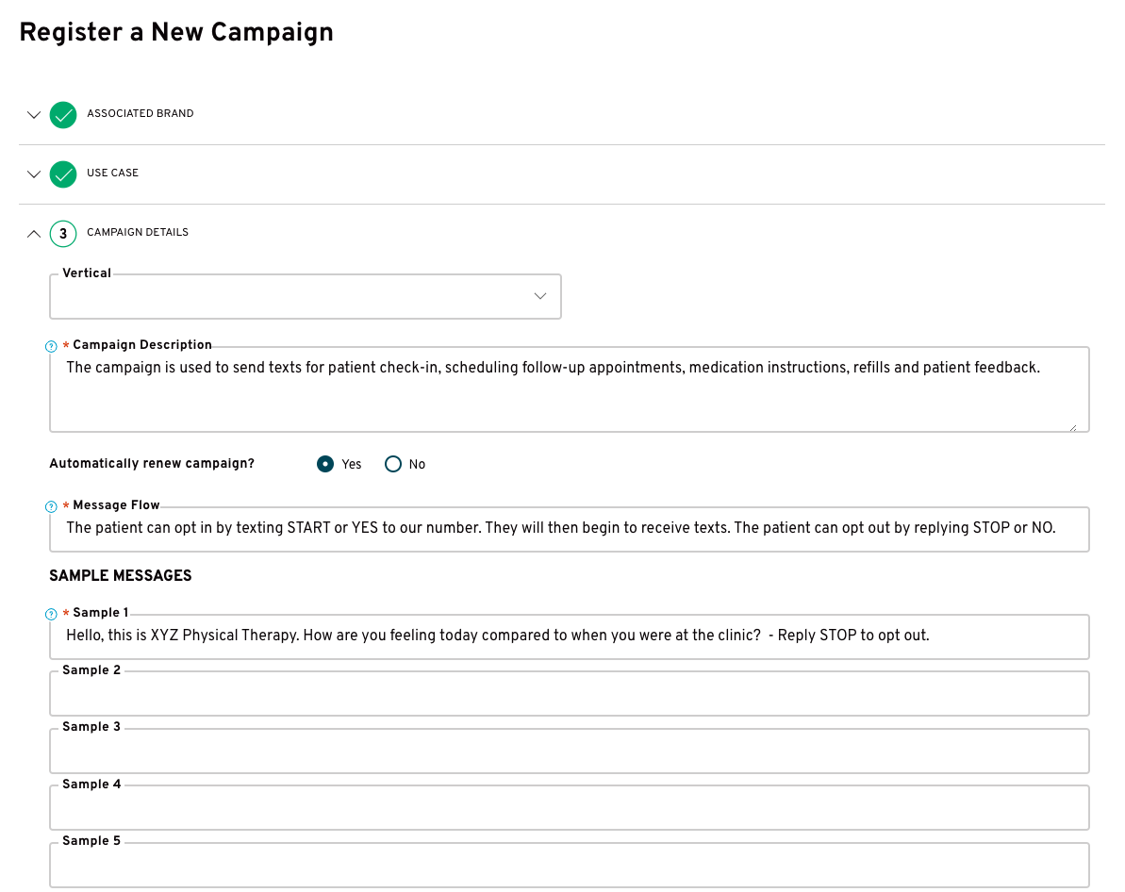Focus the Sample 2 input field
This screenshot has height=892, width=1125.
570,694
